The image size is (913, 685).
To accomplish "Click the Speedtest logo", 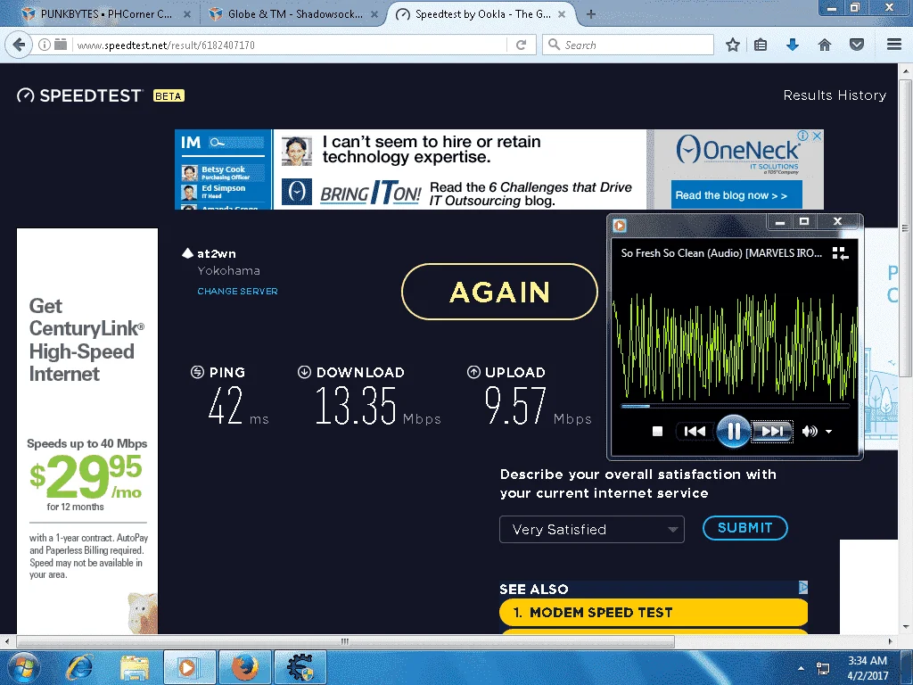I will 79,95.
